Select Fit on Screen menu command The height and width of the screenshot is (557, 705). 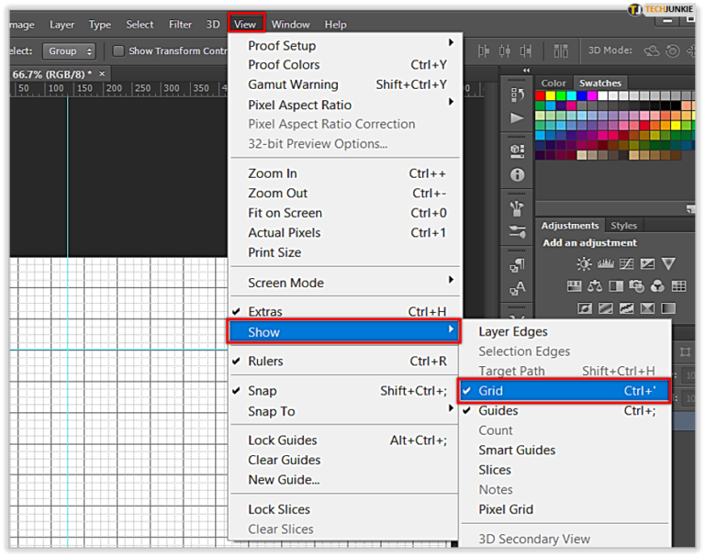(285, 213)
